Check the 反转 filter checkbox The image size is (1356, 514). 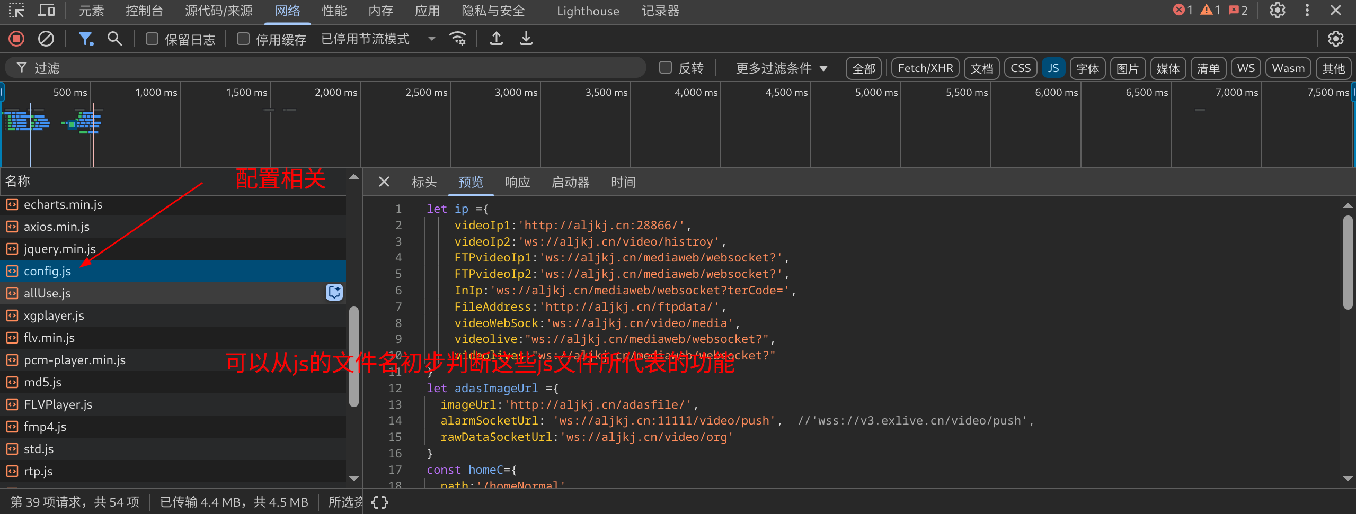tap(666, 68)
